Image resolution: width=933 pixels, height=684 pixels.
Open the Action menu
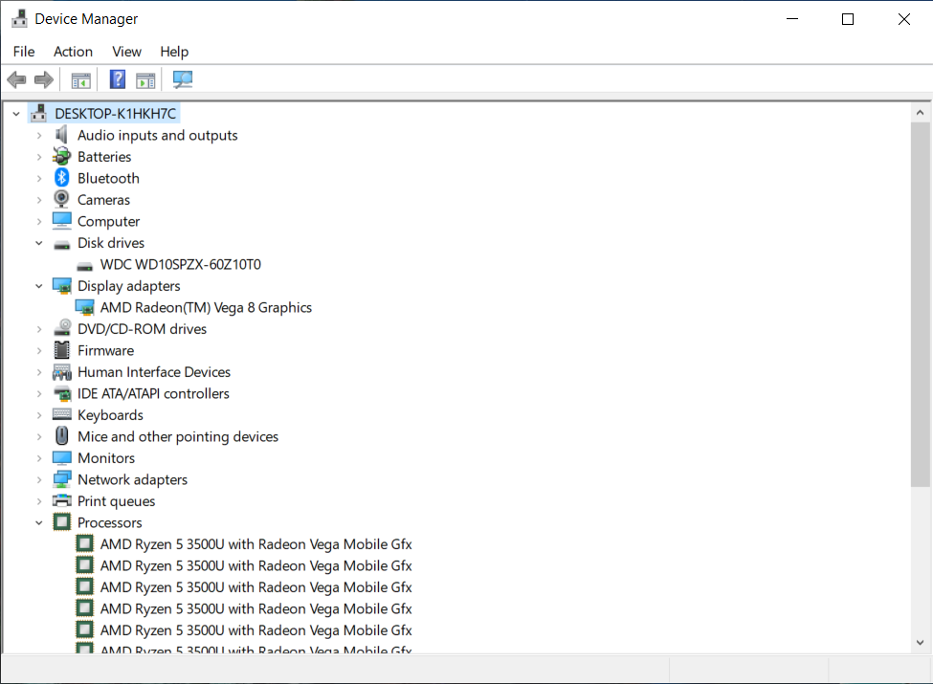point(73,52)
